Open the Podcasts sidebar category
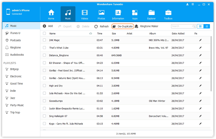The width and height of the screenshot is (216, 139). 15,40
